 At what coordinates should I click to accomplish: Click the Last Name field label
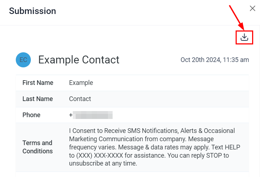coord(38,99)
